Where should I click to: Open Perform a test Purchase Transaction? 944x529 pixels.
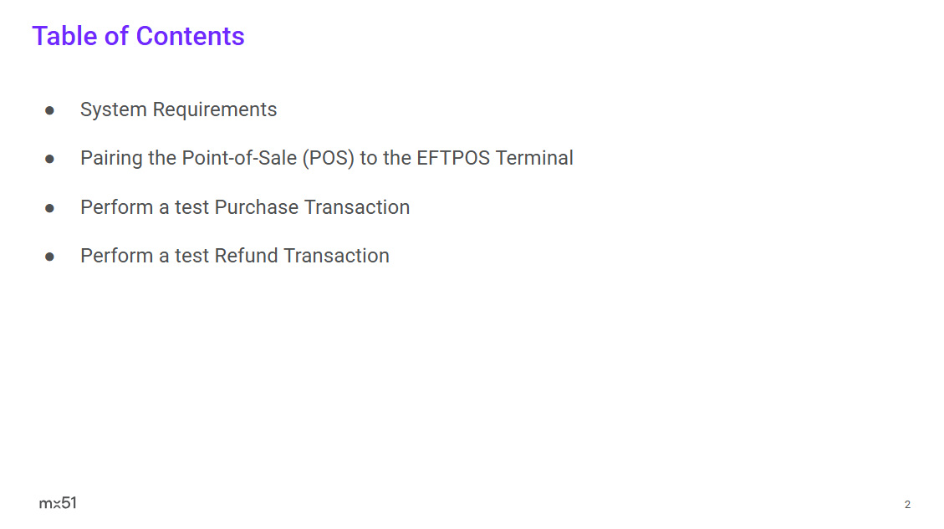click(244, 207)
